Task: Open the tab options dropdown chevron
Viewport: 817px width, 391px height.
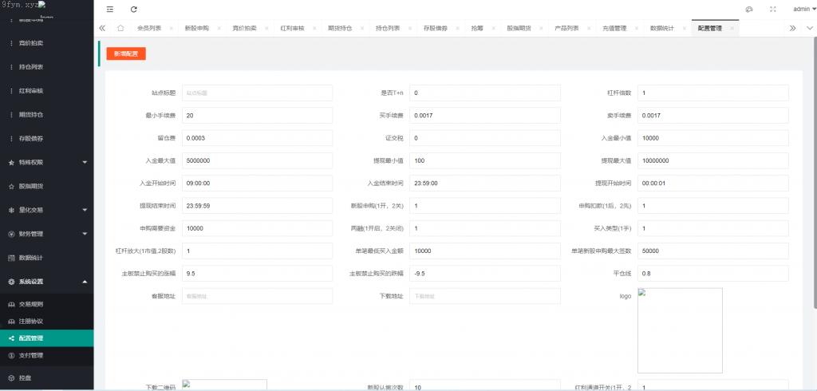Action: (809, 28)
